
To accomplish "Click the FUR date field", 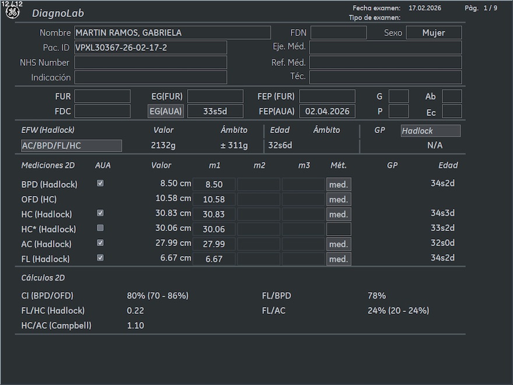I will click(102, 96).
